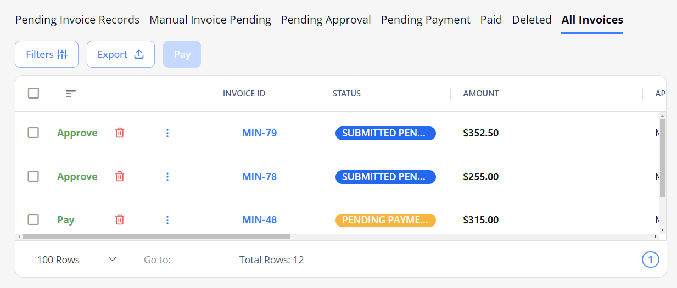Select all invoices header checkbox
This screenshot has height=288, width=677.
[33, 93]
